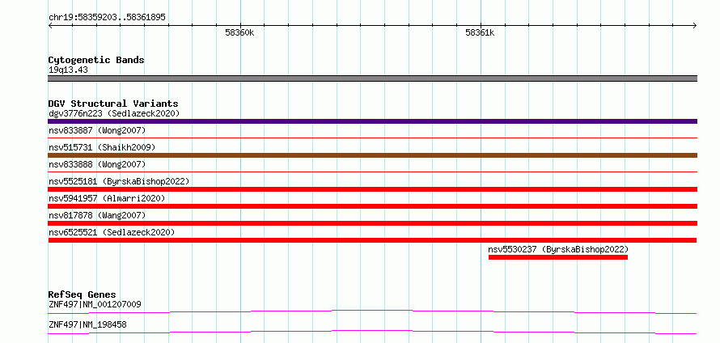Open the nsv817878 (Wang2007) variant label

(97, 215)
